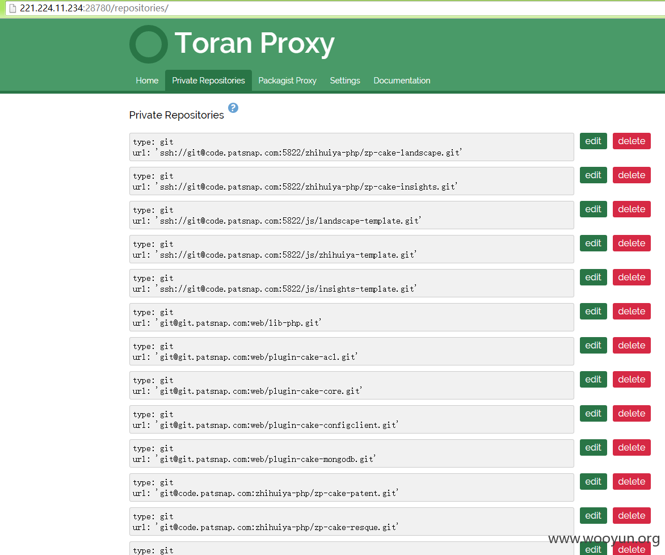Edit the js/landscape-template.git repository

click(594, 209)
